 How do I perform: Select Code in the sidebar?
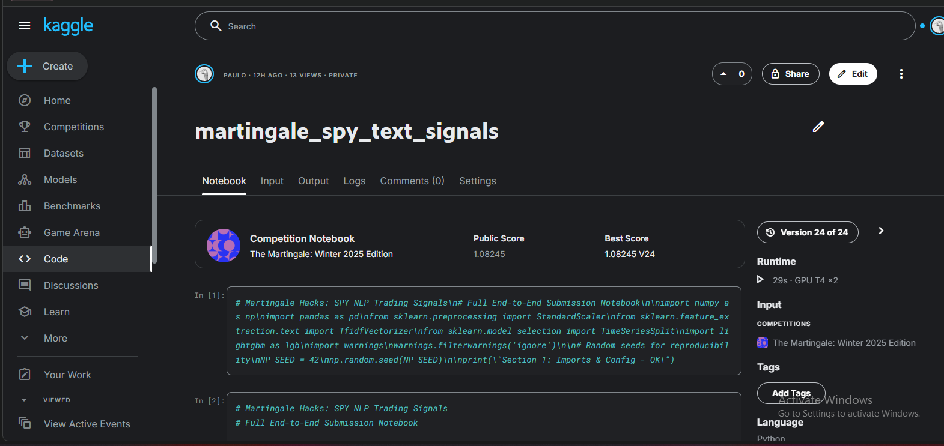click(x=77, y=259)
